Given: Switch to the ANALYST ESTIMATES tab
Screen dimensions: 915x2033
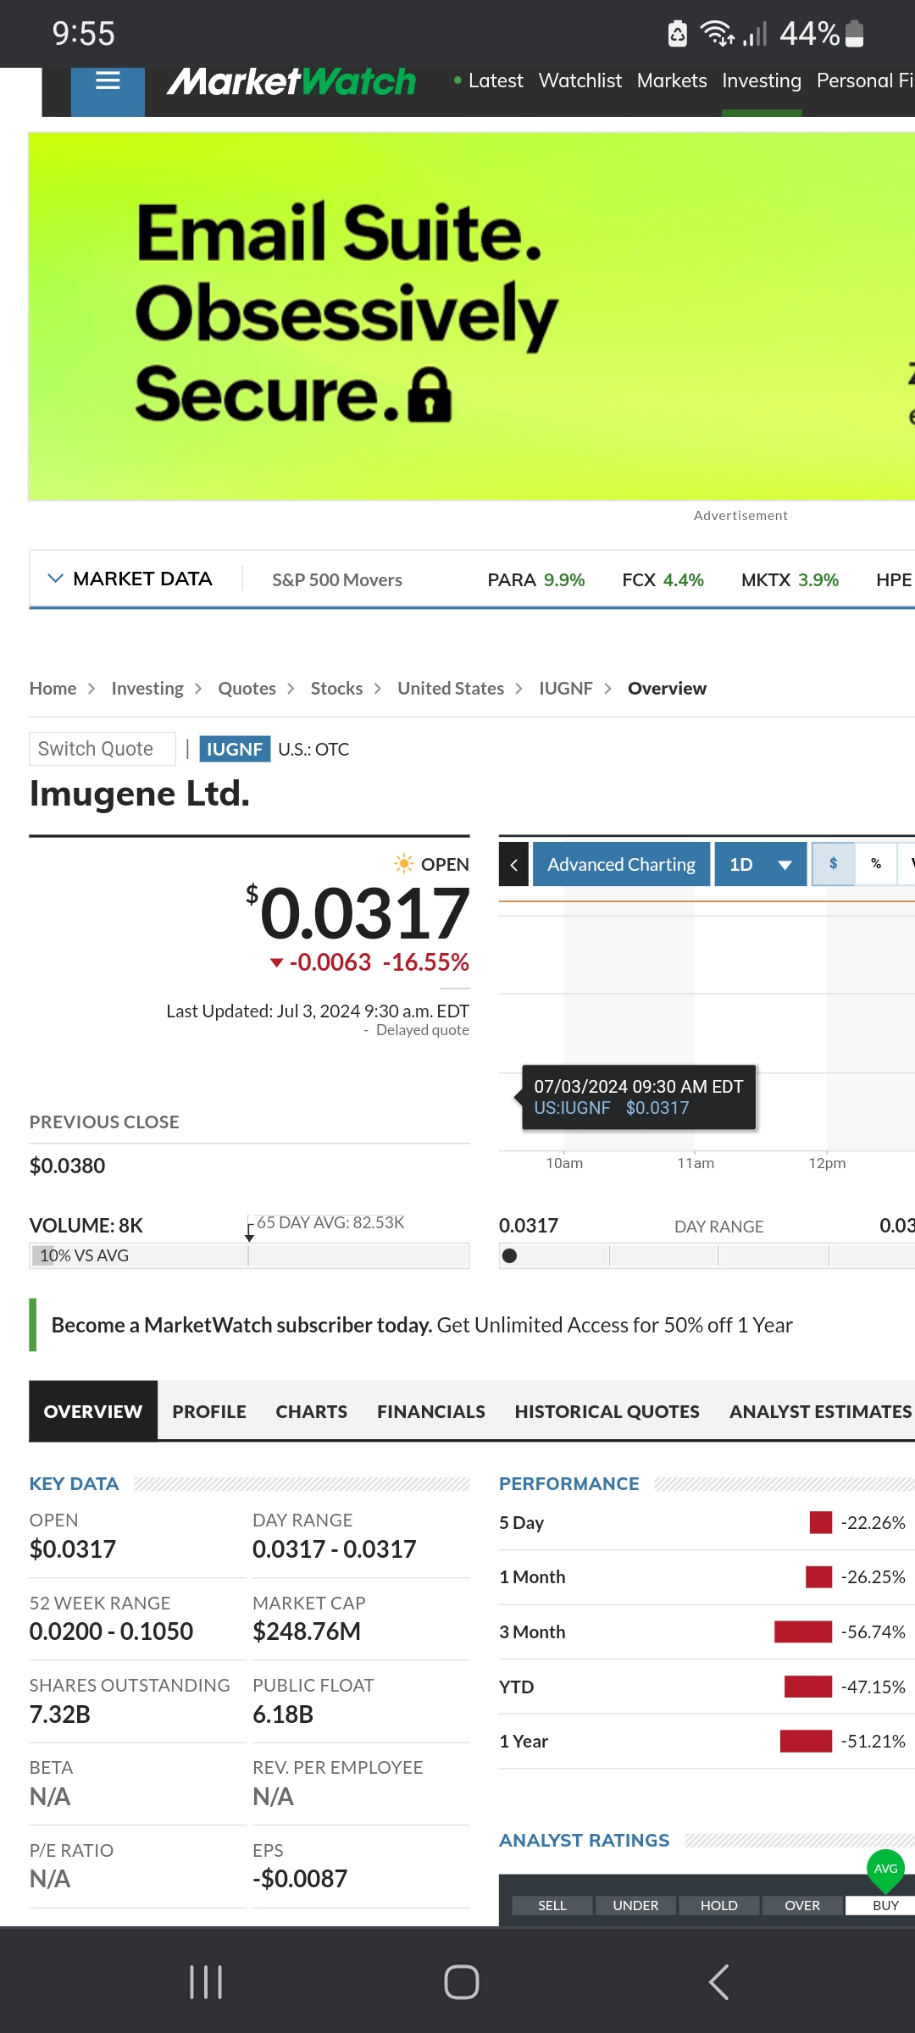Looking at the screenshot, I should click(821, 1411).
